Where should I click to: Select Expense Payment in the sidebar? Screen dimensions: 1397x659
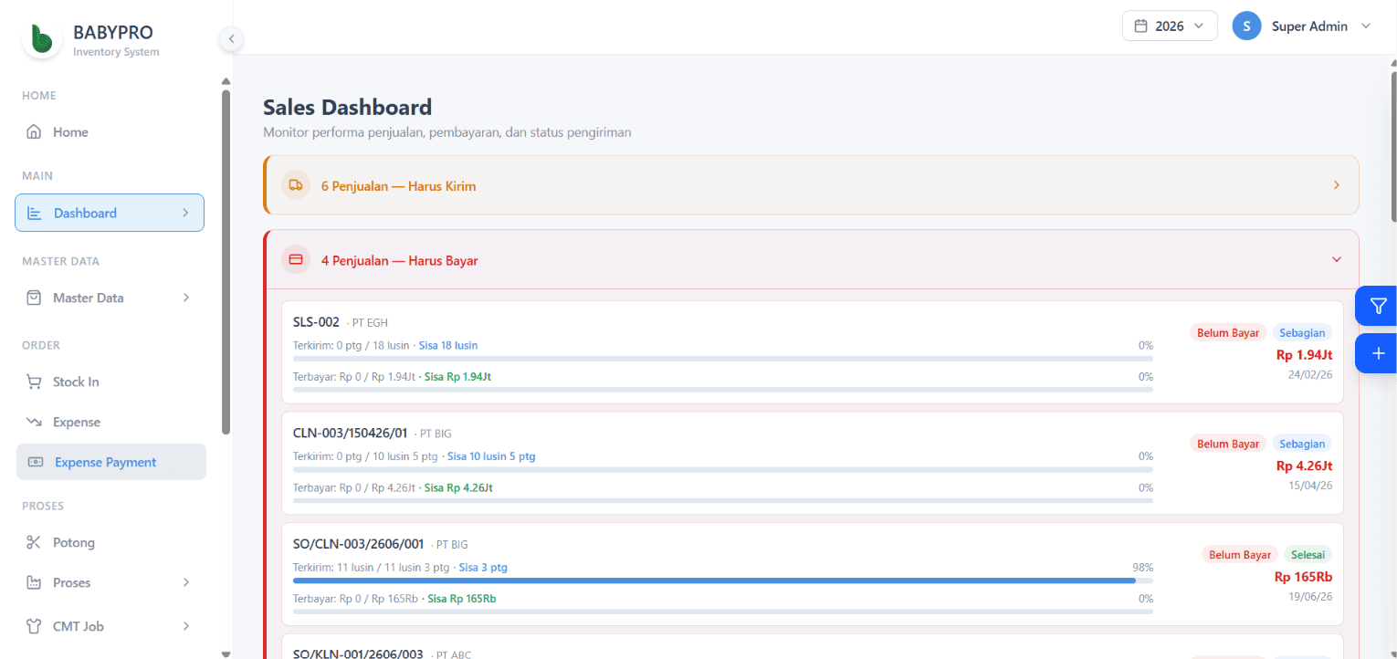(111, 462)
